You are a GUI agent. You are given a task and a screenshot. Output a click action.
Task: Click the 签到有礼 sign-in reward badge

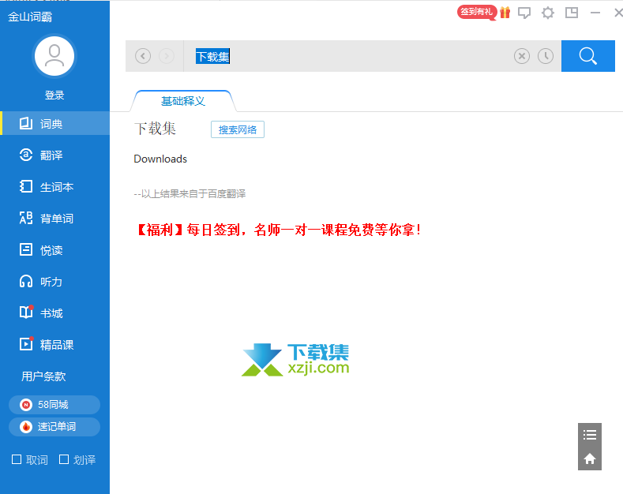pyautogui.click(x=477, y=13)
